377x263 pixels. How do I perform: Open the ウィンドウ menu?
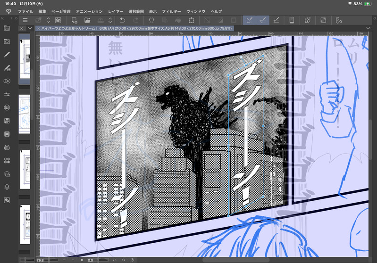pos(196,11)
